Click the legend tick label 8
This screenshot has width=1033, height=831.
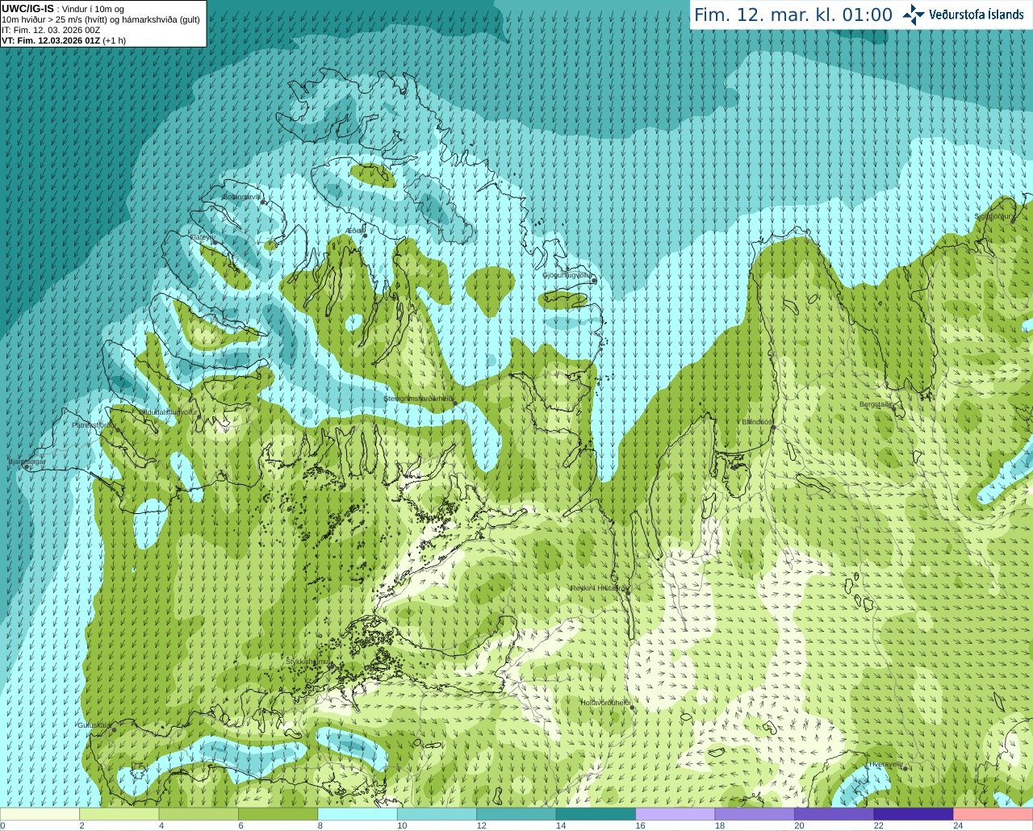tap(320, 825)
